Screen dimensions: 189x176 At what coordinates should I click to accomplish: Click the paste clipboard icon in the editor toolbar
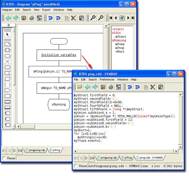(160, 87)
